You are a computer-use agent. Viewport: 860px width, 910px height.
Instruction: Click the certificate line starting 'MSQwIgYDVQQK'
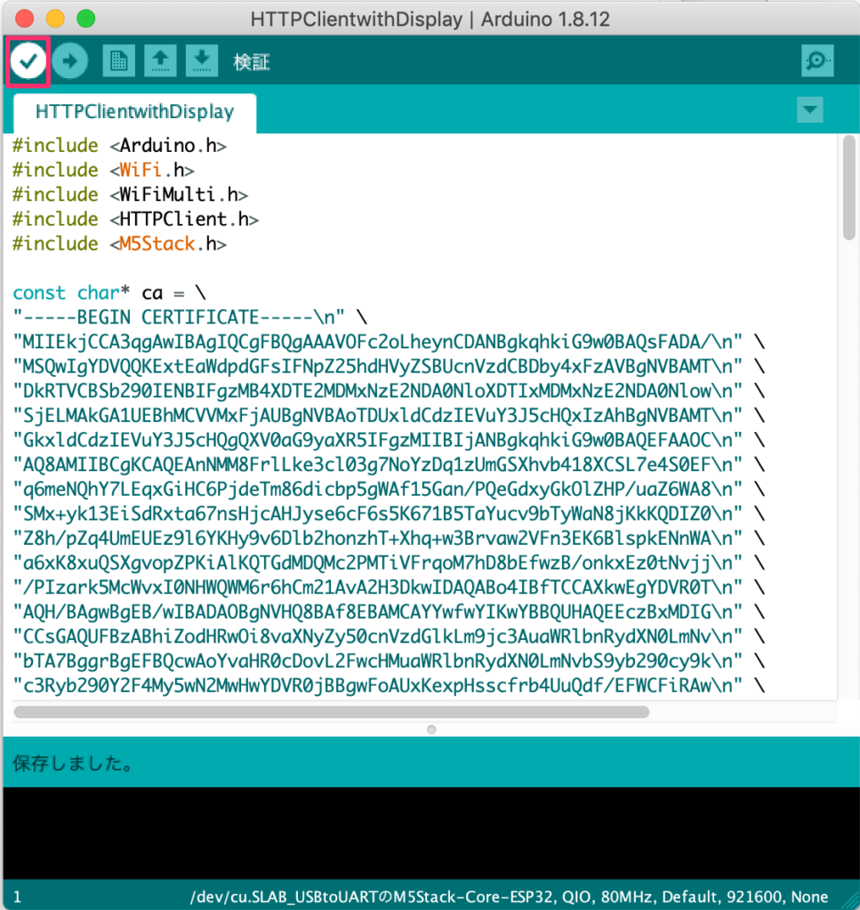tap(389, 367)
